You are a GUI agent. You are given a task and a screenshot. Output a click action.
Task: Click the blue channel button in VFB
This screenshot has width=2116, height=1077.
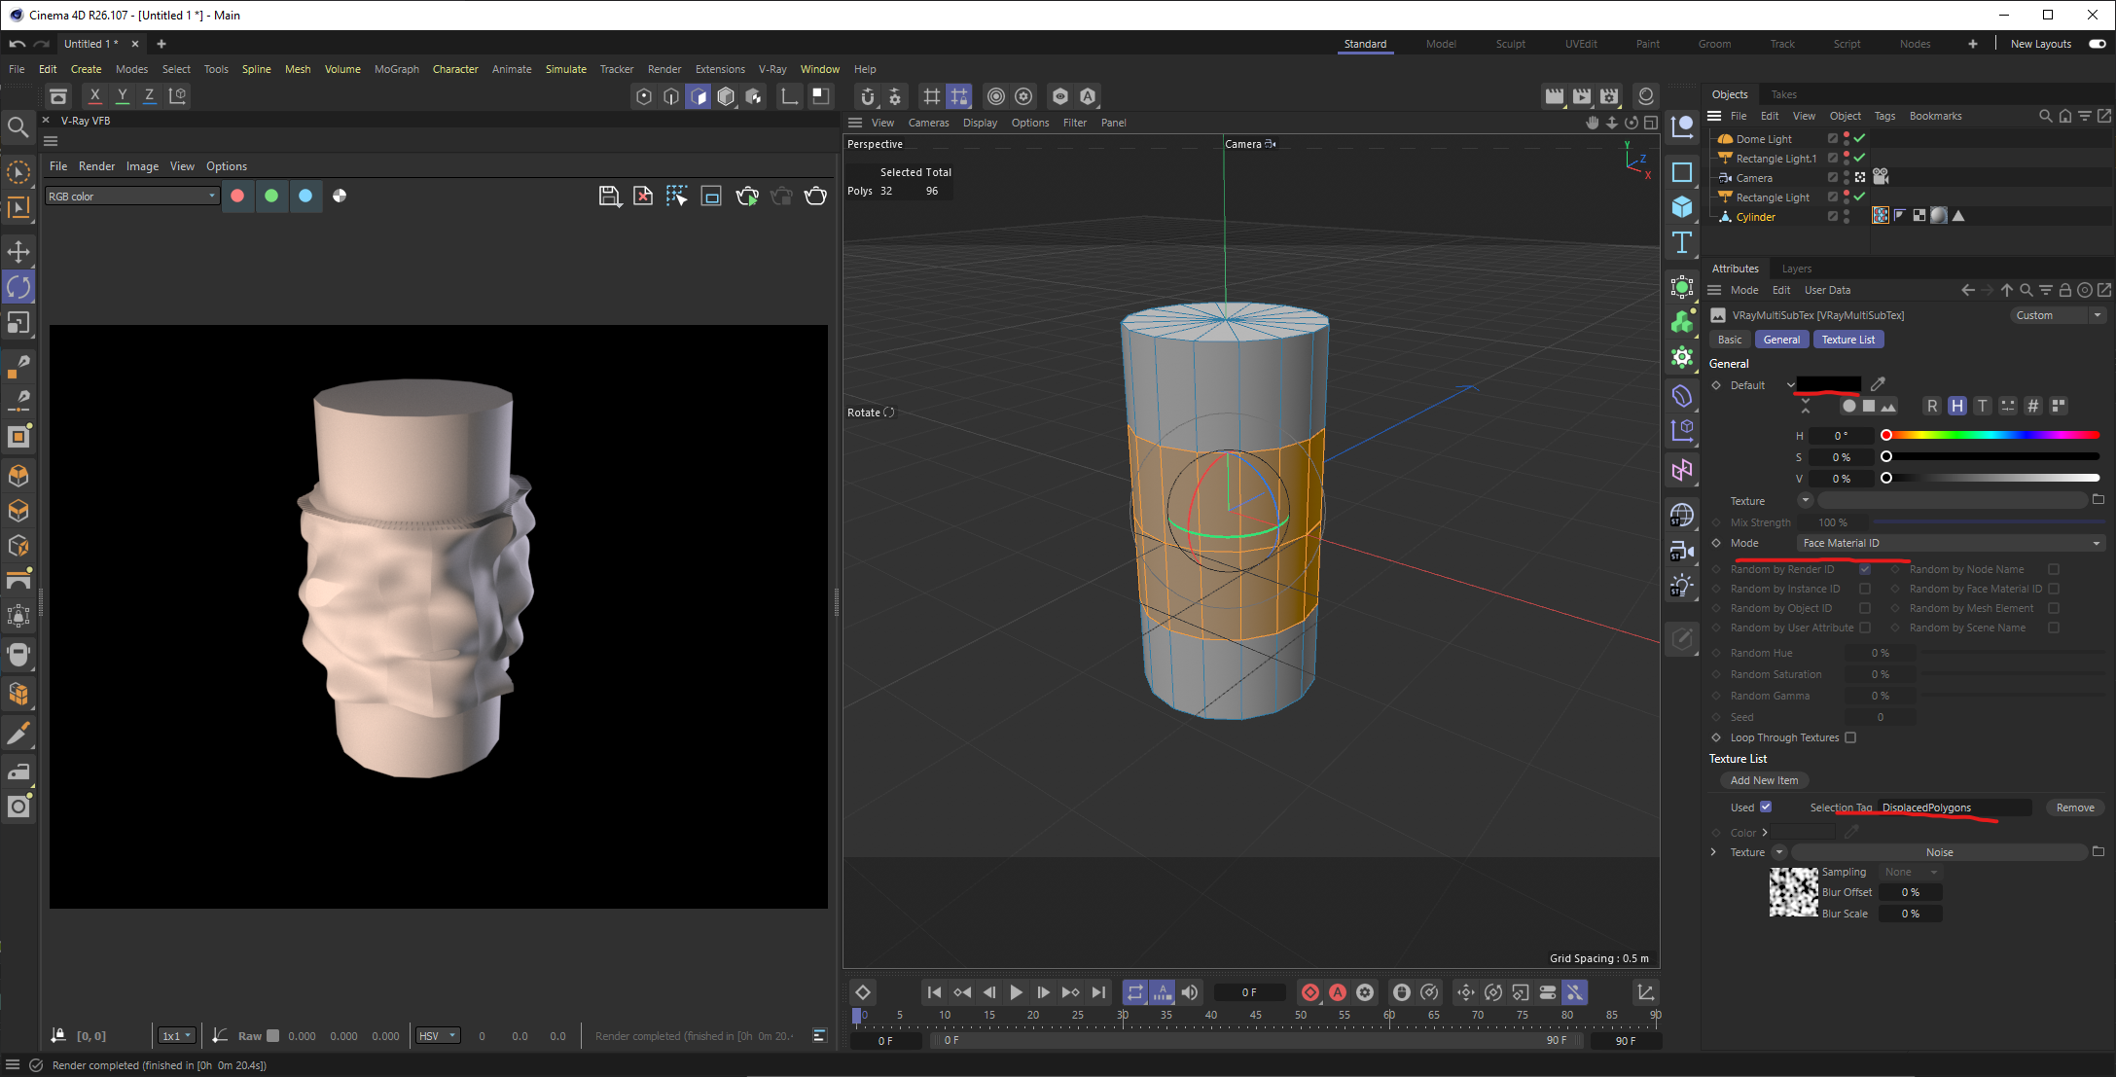point(305,196)
